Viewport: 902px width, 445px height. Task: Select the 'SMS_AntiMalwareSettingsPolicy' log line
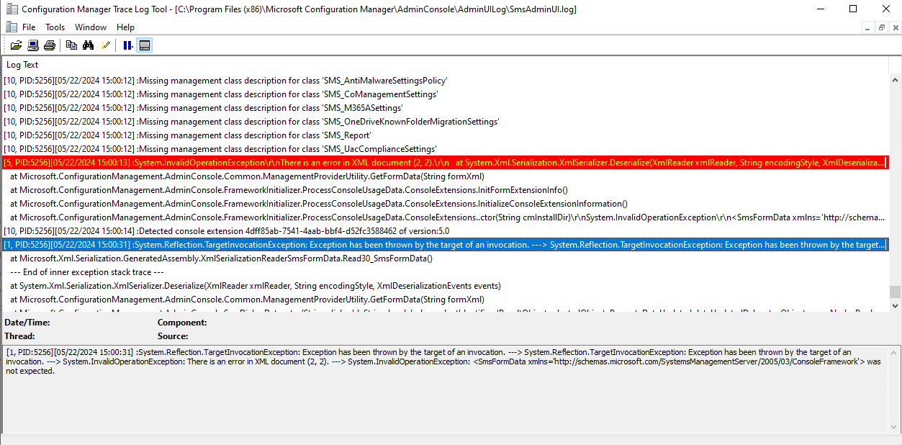tap(446, 81)
